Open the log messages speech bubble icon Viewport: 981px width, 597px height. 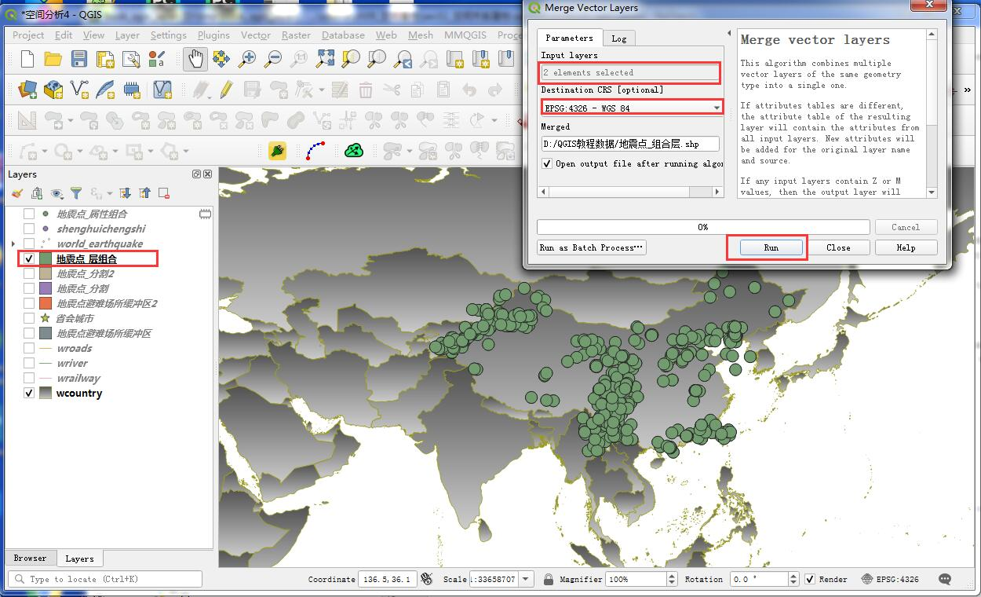945,579
